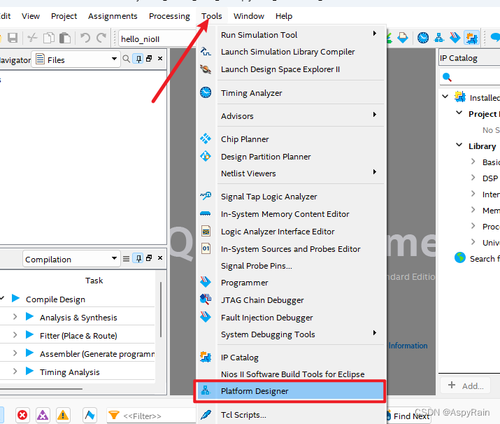Screen dimensions: 500x424
Task: Toggle the yellow warning messages filter
Action: point(63,415)
